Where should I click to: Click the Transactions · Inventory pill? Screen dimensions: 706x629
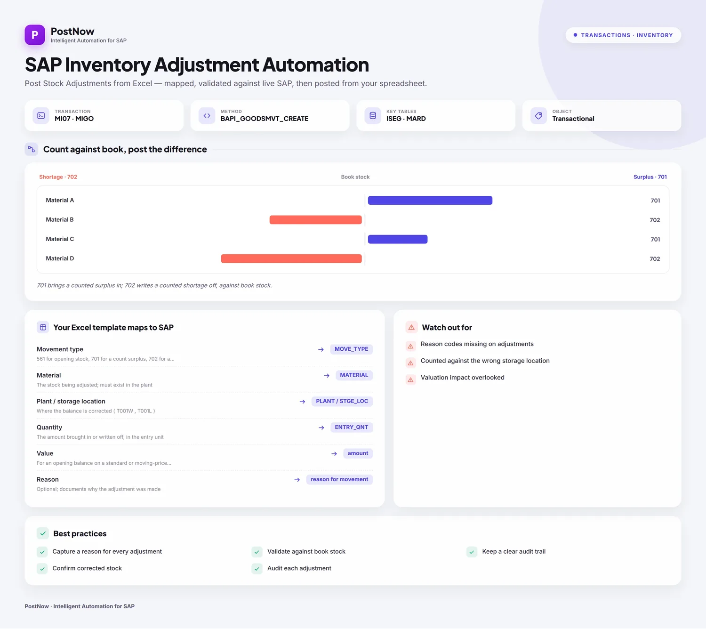pyautogui.click(x=623, y=35)
